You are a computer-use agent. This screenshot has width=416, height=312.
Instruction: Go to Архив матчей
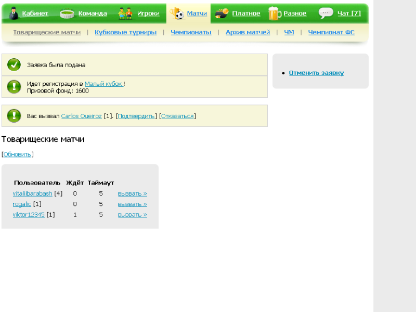tap(248, 32)
